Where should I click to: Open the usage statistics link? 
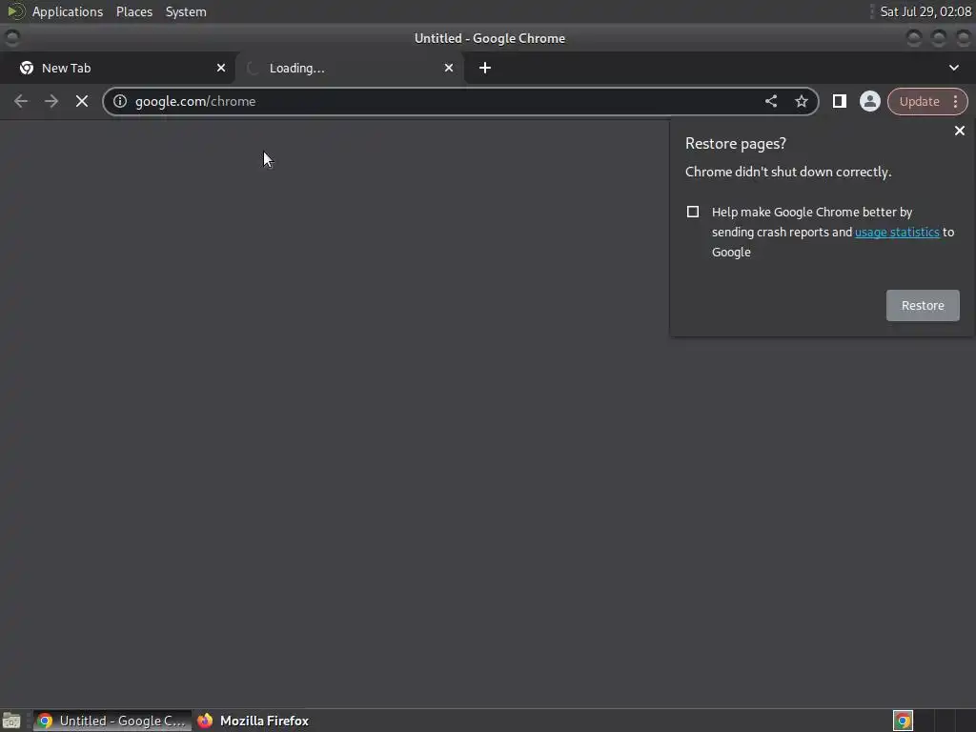pos(897,233)
